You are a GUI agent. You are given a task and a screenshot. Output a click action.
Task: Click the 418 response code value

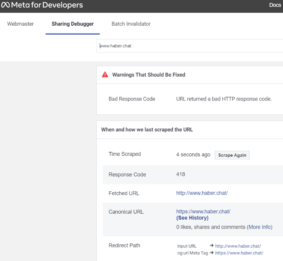click(x=181, y=174)
